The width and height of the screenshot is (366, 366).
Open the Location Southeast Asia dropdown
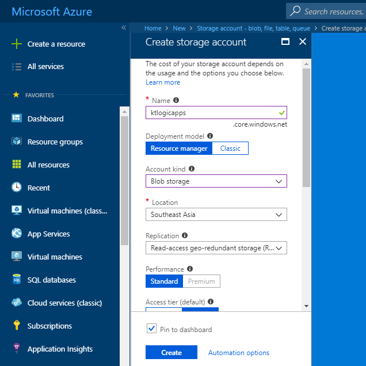pyautogui.click(x=216, y=215)
